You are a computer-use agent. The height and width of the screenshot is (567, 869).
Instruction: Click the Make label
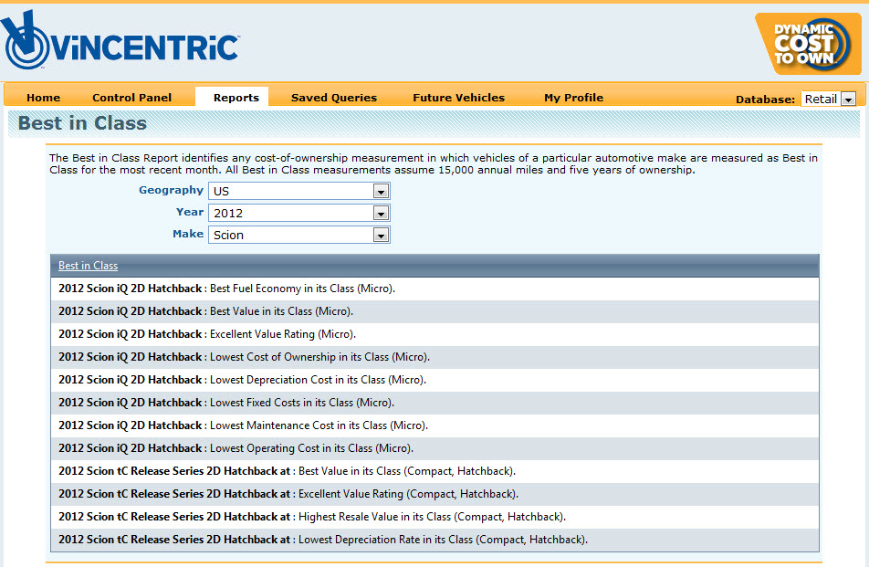(188, 234)
